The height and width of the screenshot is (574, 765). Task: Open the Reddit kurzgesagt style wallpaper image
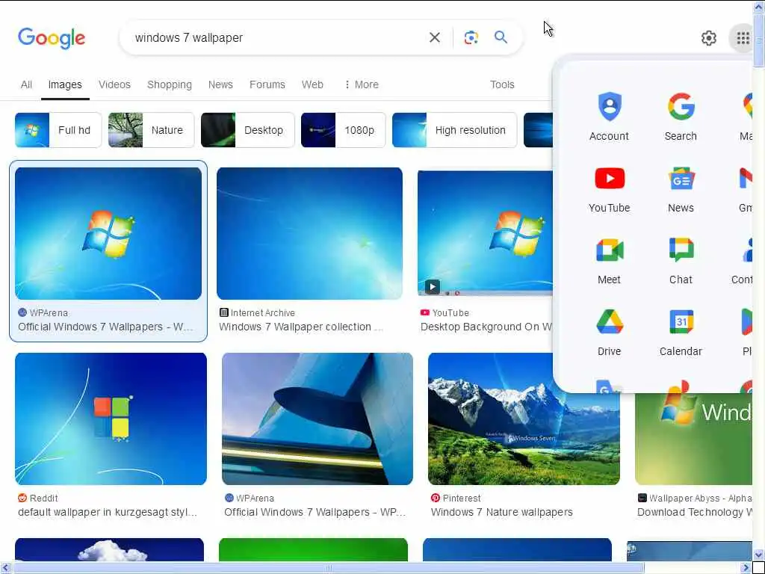tap(111, 419)
